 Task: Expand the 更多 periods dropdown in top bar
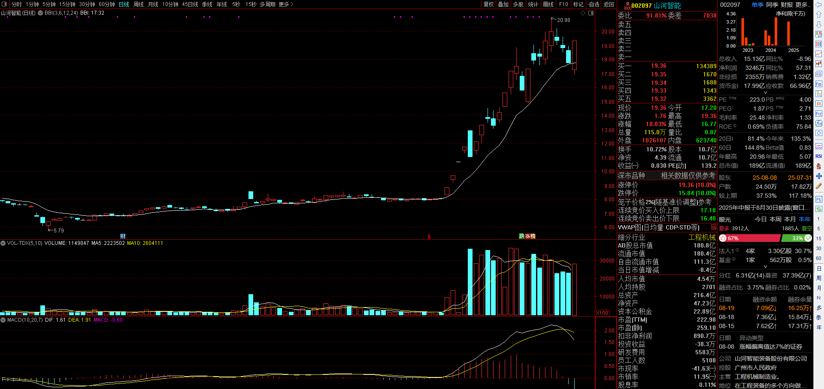(x=286, y=4)
